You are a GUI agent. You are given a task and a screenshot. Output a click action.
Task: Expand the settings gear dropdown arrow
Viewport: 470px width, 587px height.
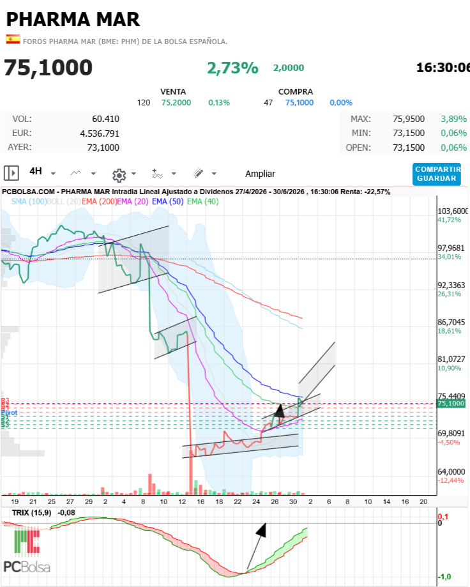133,174
